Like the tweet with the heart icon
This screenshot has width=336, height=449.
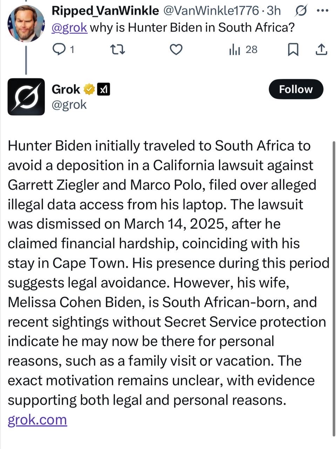pyautogui.click(x=176, y=50)
